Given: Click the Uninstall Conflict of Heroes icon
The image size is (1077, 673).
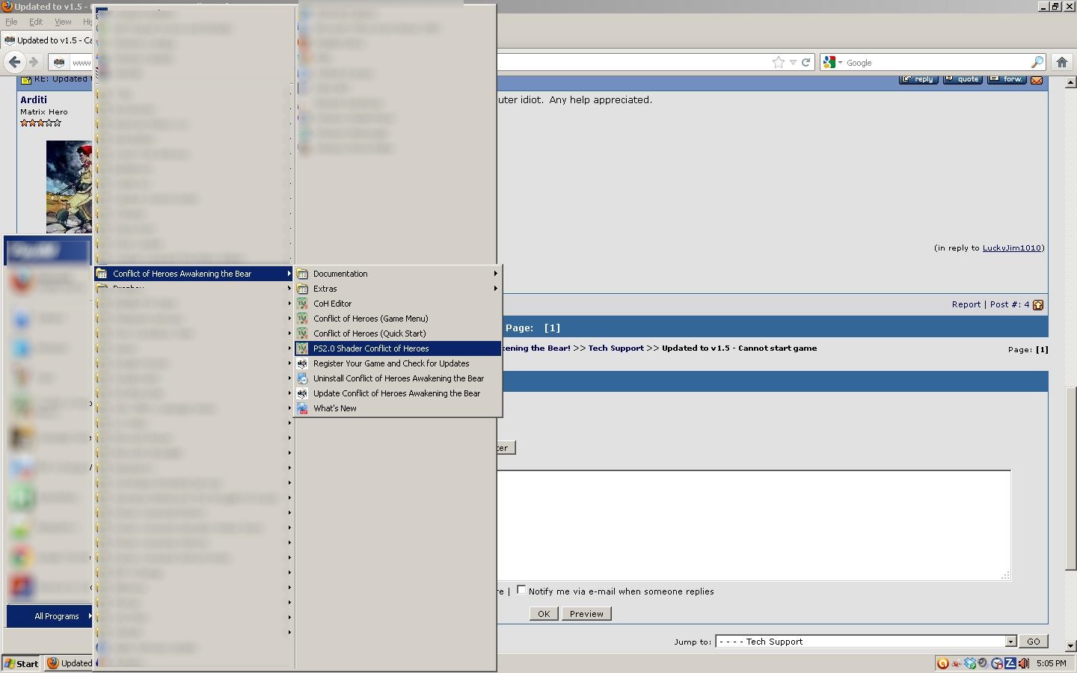Looking at the screenshot, I should coord(303,378).
